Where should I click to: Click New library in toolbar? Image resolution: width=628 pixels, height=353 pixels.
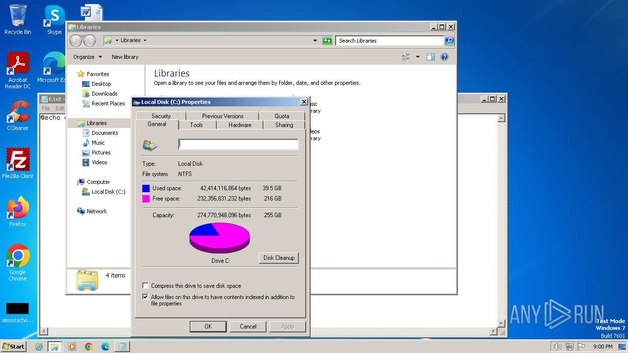click(x=125, y=57)
